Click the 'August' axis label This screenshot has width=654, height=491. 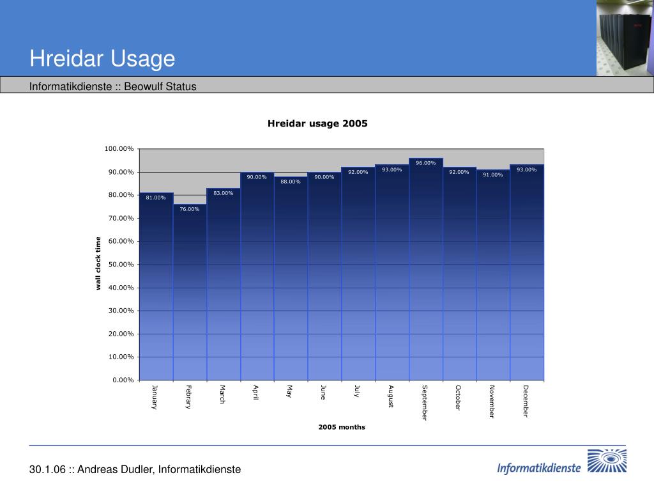coord(390,396)
